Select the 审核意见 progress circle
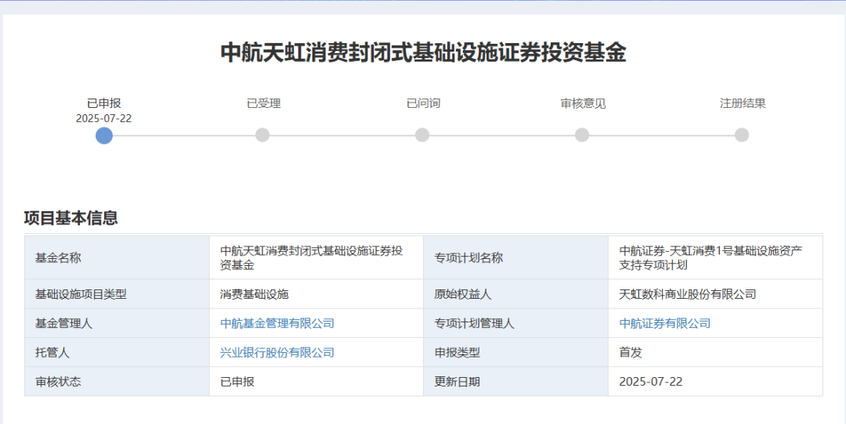846x424 pixels. [x=582, y=135]
